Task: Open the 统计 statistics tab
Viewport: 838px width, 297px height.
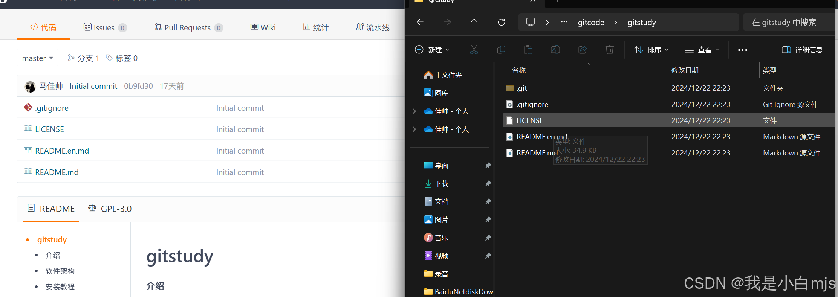Action: point(316,27)
